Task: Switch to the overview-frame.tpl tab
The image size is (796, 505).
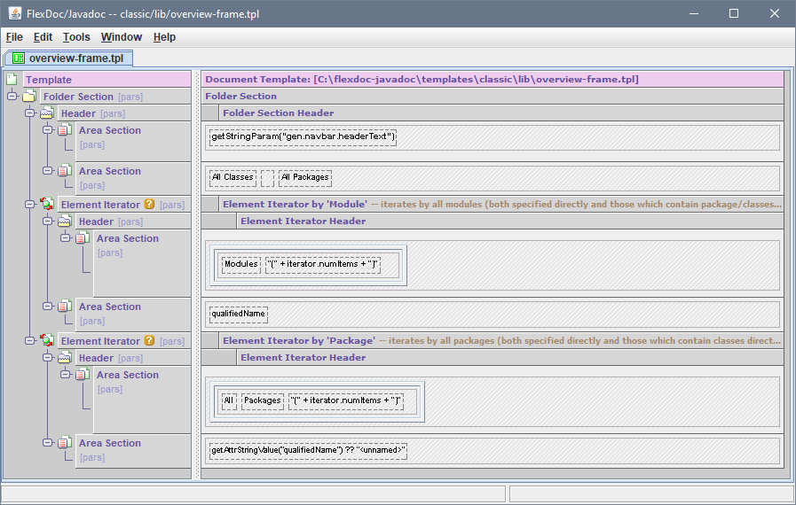Action: pyautogui.click(x=75, y=58)
